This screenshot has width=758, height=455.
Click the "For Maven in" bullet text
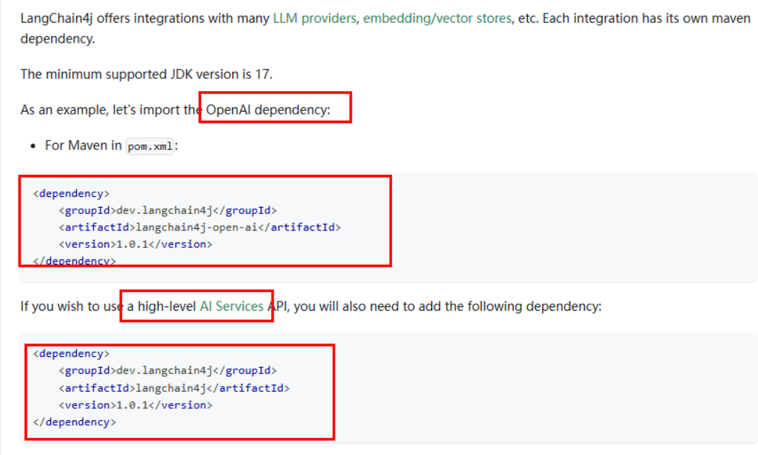click(x=83, y=145)
